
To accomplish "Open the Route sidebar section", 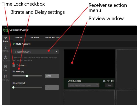I will point(6,39).
